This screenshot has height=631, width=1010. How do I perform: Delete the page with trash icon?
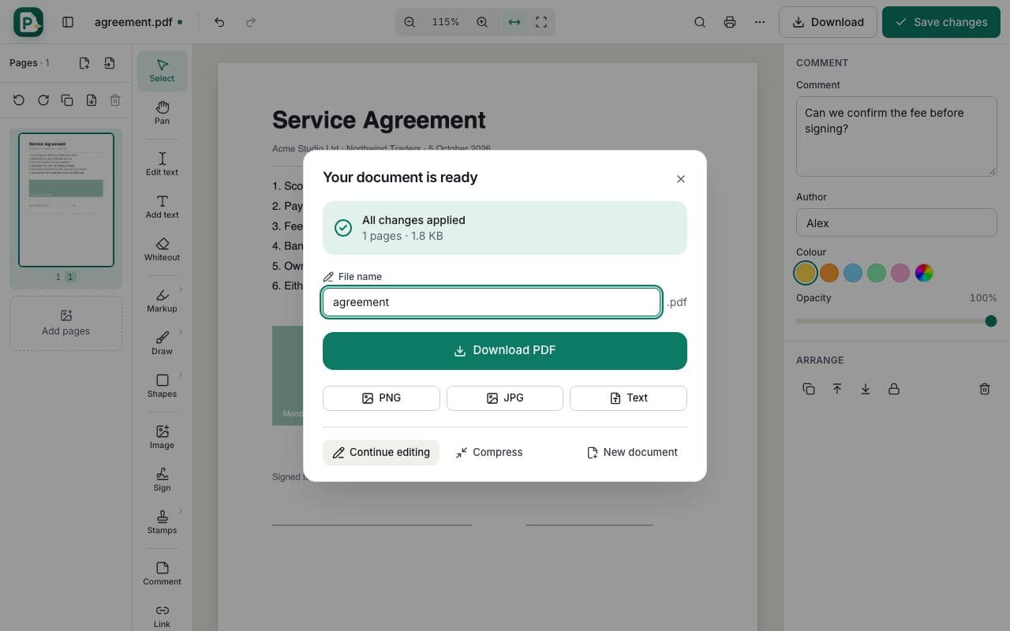pyautogui.click(x=115, y=100)
